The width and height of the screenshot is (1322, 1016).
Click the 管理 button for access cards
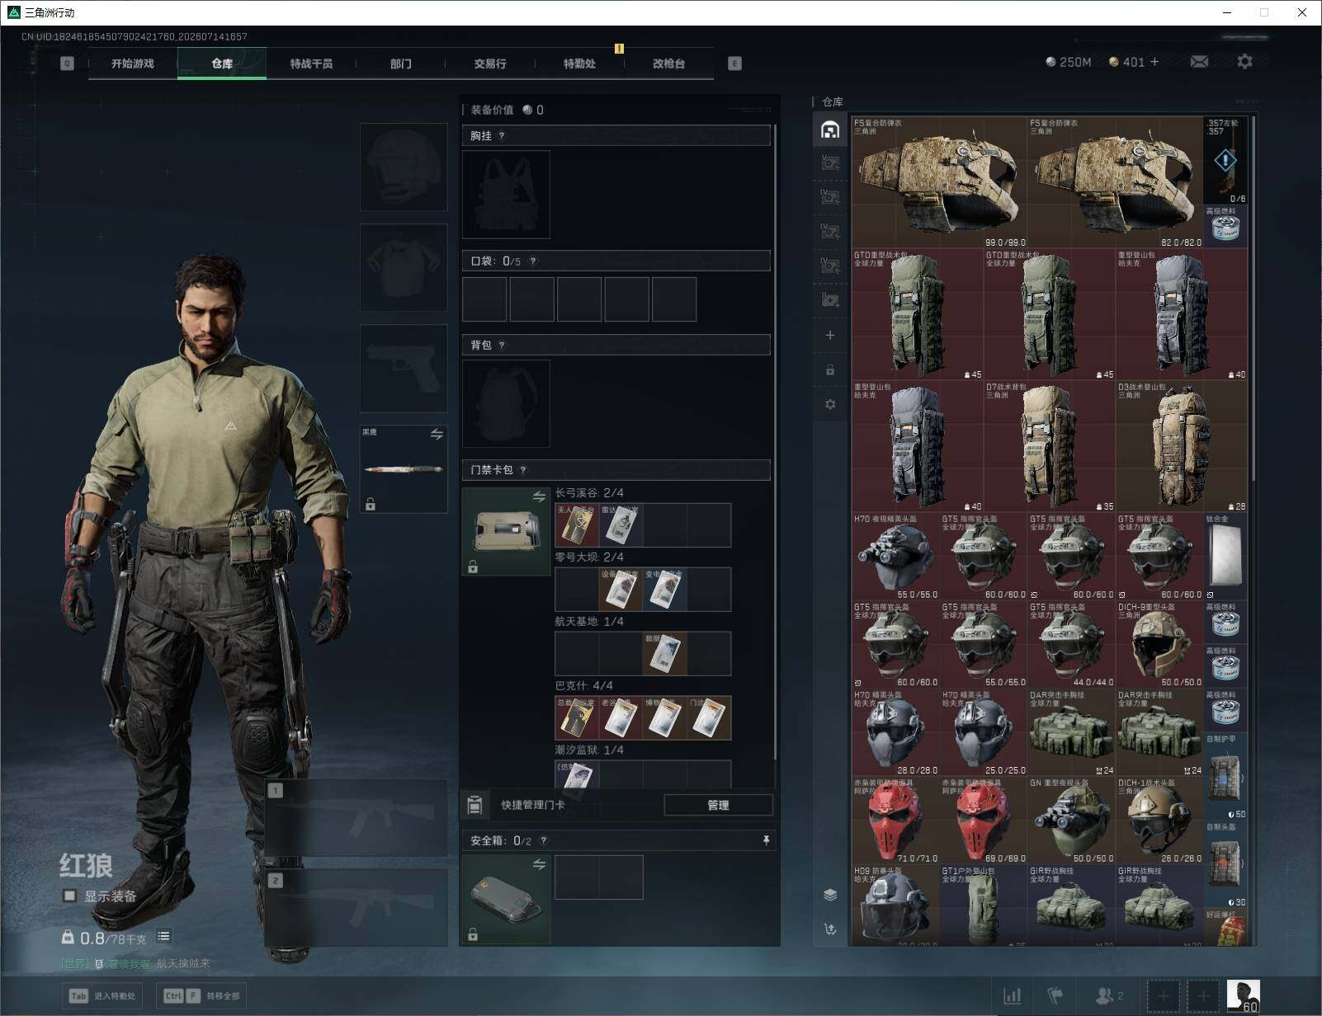tap(718, 805)
